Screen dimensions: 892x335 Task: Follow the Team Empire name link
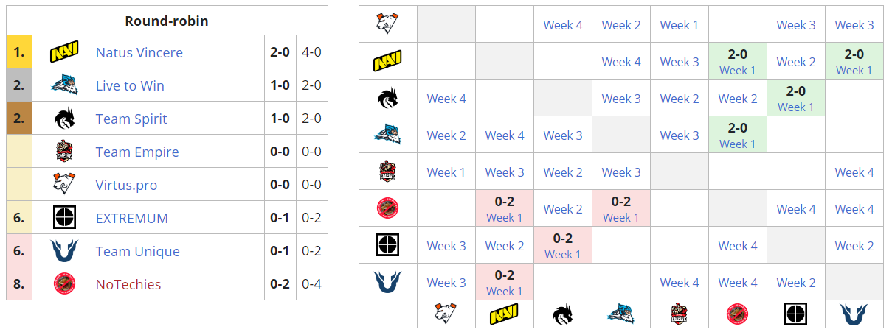tap(137, 152)
